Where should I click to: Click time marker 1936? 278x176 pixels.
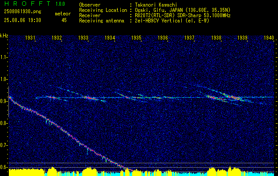[163, 37]
